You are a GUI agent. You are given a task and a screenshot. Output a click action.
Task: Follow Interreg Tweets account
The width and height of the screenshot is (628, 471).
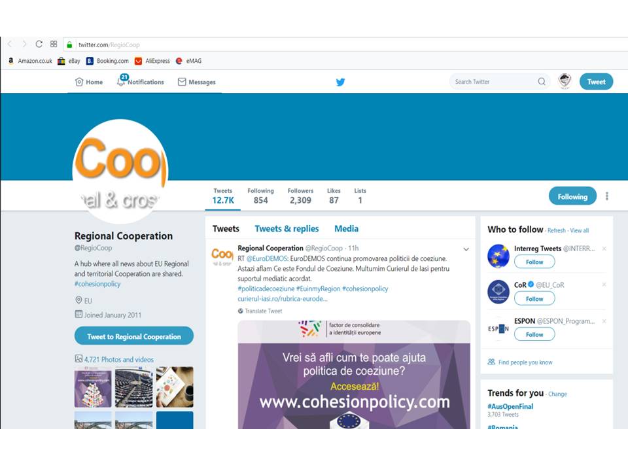coord(534,262)
